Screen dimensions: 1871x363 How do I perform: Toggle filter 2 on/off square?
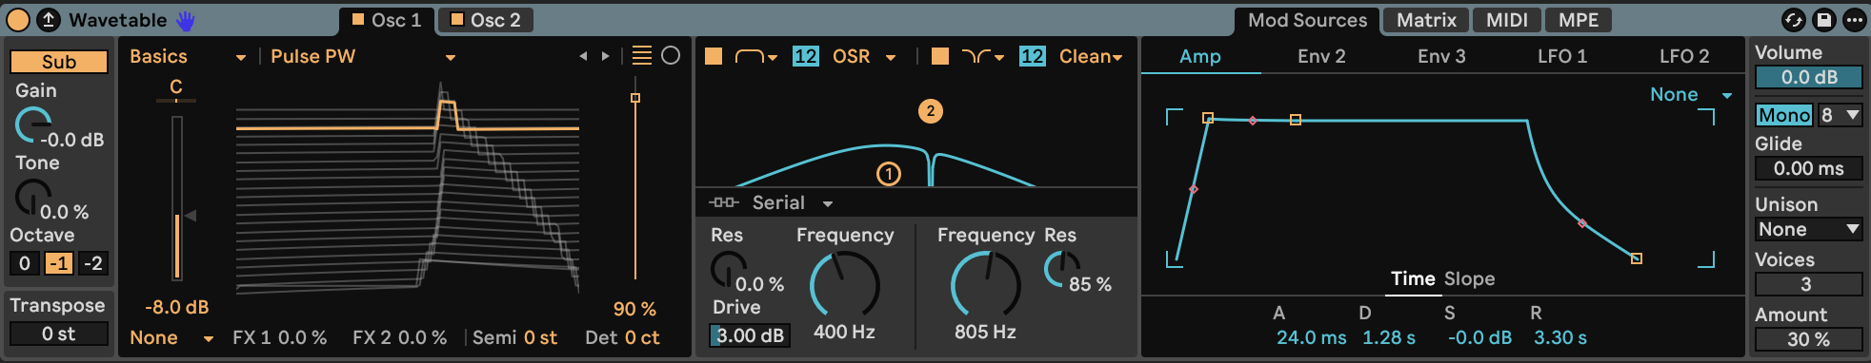point(939,57)
